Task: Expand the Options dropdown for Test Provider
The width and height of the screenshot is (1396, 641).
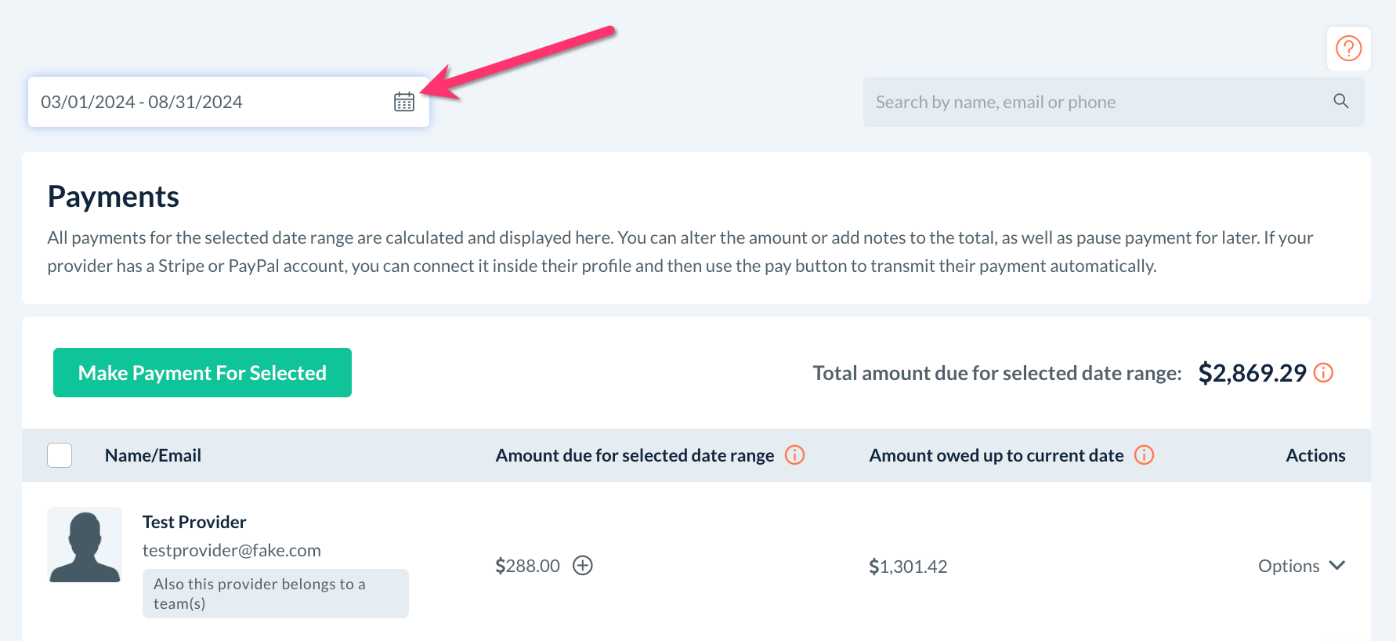Action: click(1301, 566)
